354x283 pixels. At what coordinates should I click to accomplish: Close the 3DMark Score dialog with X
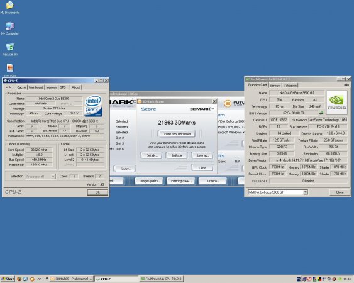point(214,101)
